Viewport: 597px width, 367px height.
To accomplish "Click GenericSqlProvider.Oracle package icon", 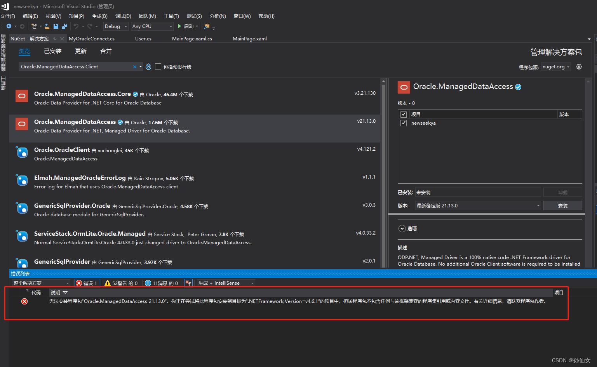I will click(22, 208).
